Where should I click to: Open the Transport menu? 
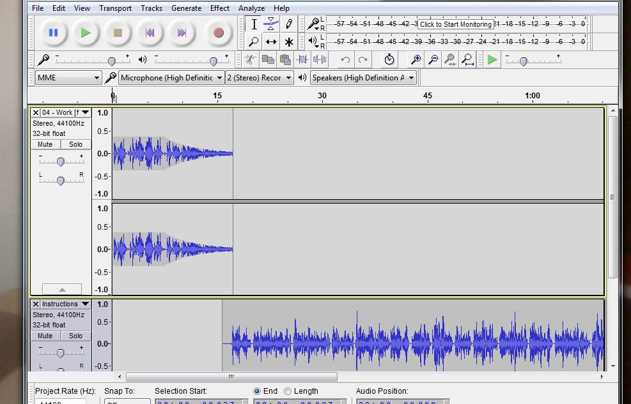[116, 8]
